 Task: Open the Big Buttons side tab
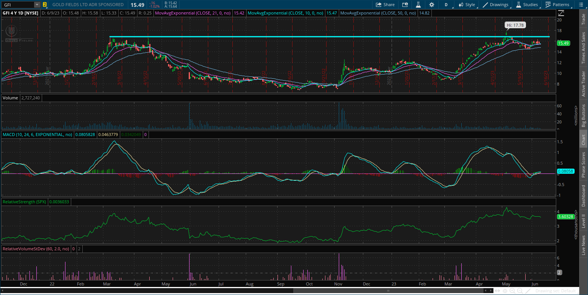click(x=583, y=115)
